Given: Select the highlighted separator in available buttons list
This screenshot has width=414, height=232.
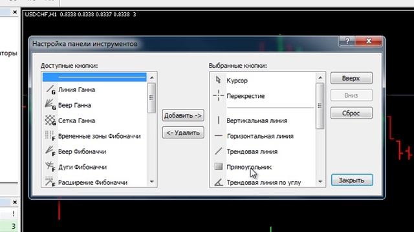Looking at the screenshot, I should [x=94, y=77].
